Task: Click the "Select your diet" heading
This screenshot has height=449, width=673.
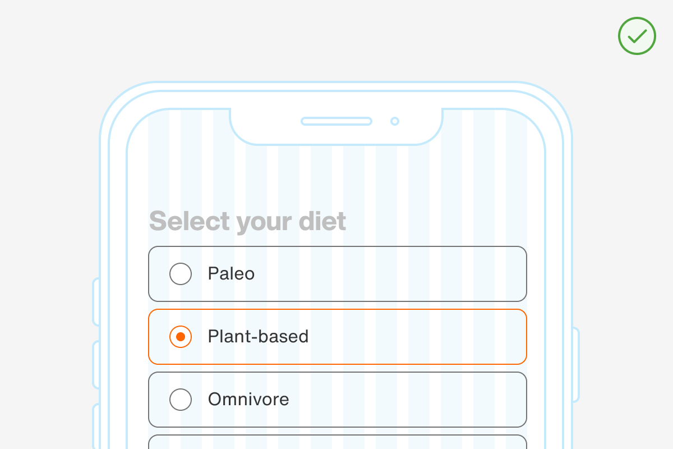Action: point(247,221)
